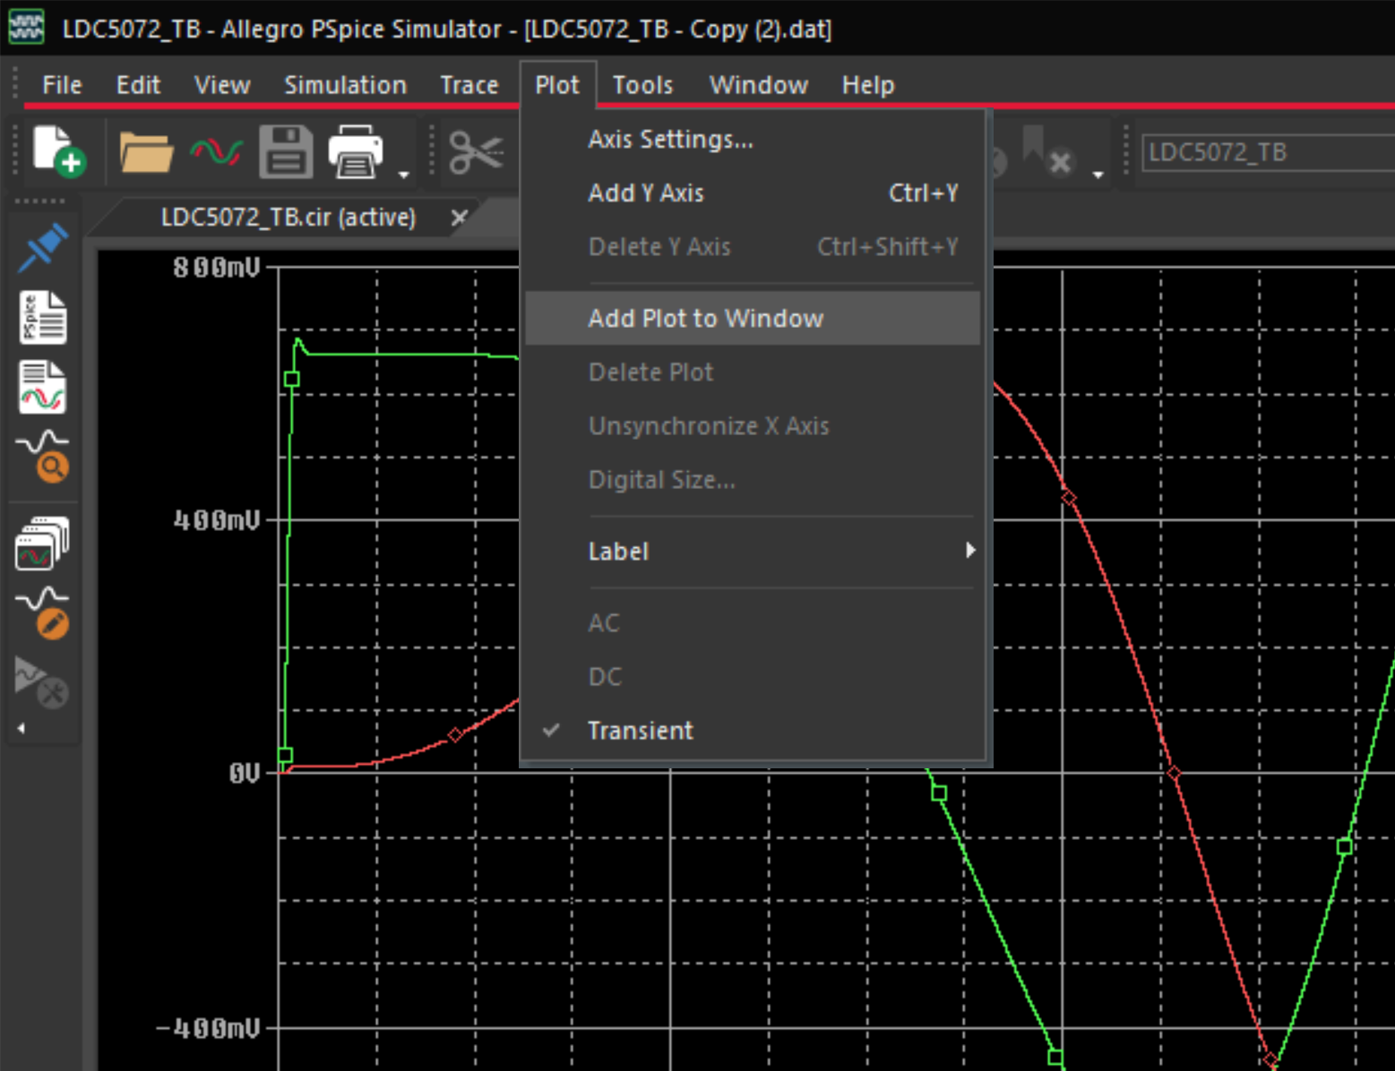The width and height of the screenshot is (1395, 1071).
Task: Click the view simulation output file icon
Action: (x=41, y=386)
